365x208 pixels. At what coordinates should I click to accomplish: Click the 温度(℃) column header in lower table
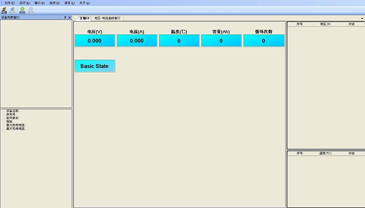pos(325,153)
